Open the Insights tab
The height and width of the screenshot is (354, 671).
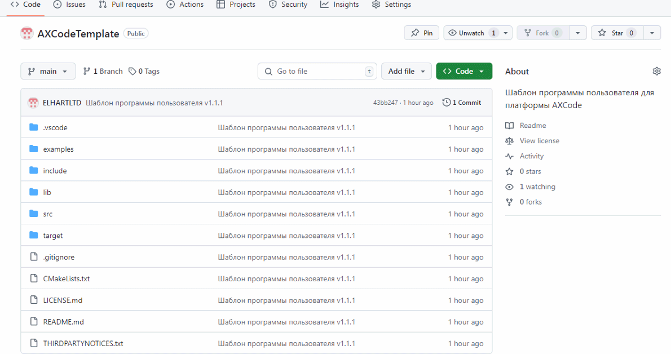pos(340,5)
